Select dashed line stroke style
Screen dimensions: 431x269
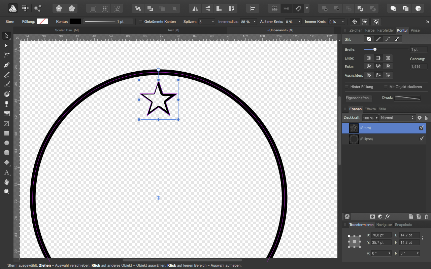(388, 39)
